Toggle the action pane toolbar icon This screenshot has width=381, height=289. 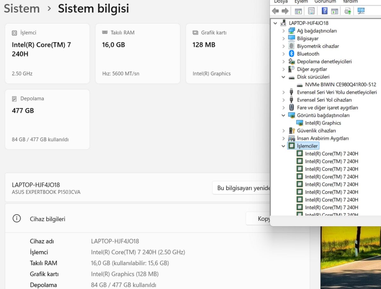(334, 11)
